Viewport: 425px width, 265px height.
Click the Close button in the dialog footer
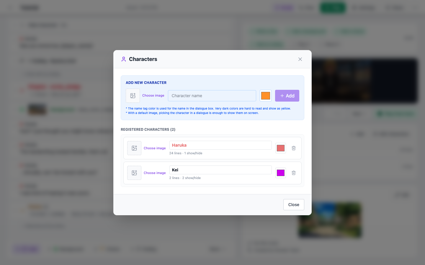coord(294,205)
